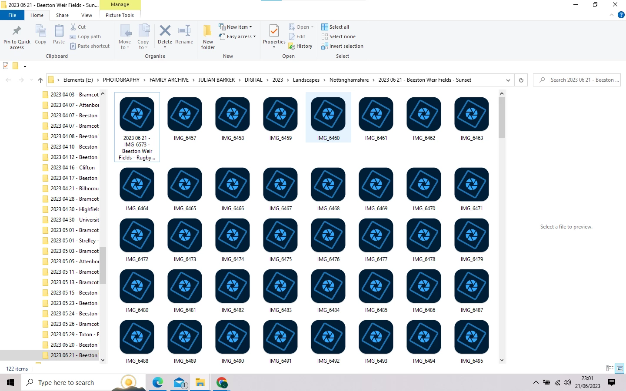Click the Search 2023 06 21 box
The image size is (626, 391).
click(577, 80)
